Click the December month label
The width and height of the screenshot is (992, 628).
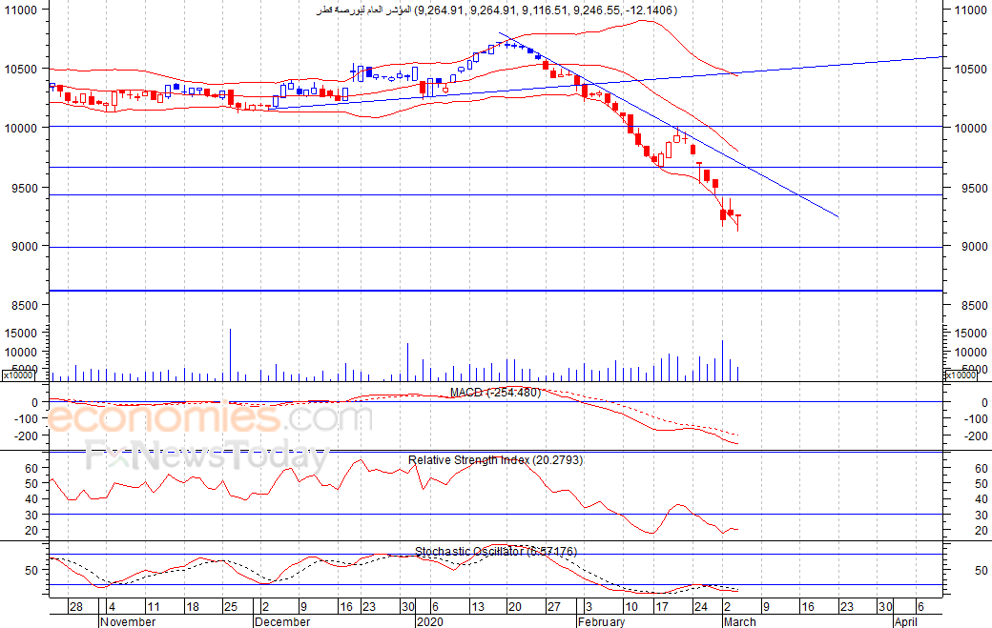pyautogui.click(x=282, y=621)
